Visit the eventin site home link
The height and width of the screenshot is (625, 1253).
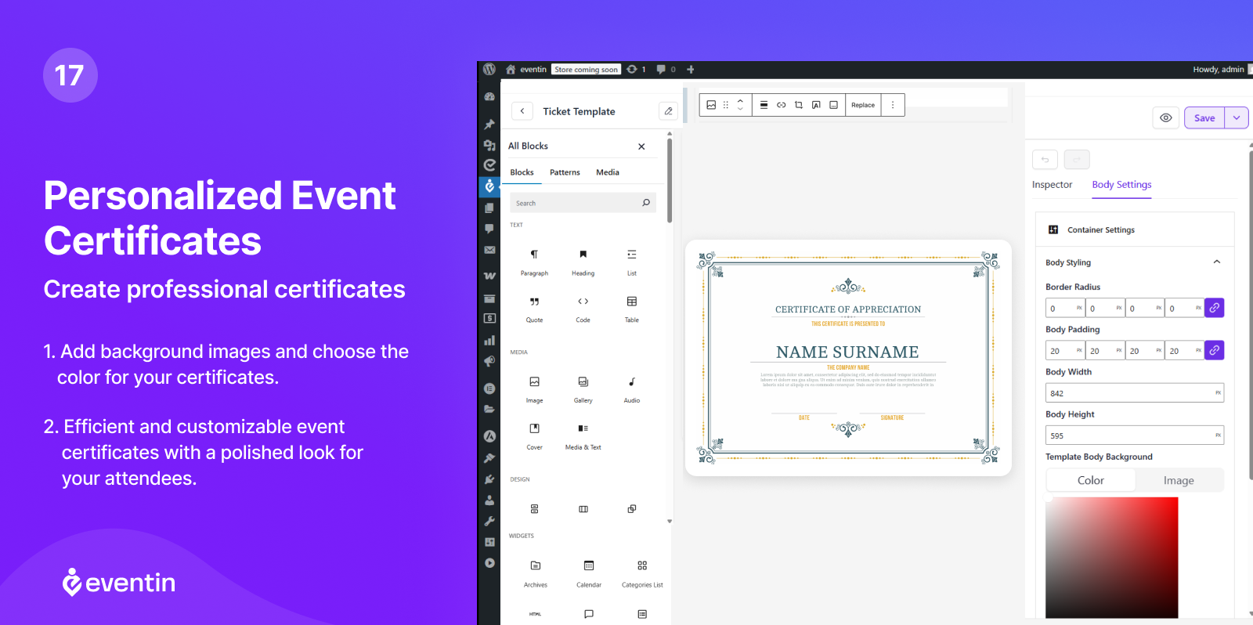[x=526, y=69]
